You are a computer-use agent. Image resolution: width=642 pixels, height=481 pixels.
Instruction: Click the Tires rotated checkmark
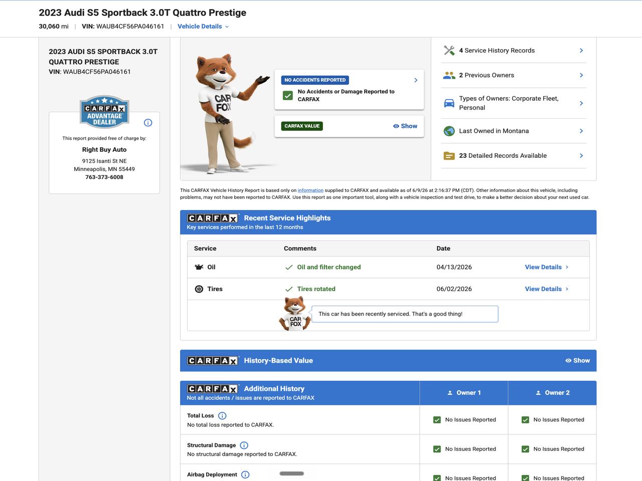pos(289,289)
